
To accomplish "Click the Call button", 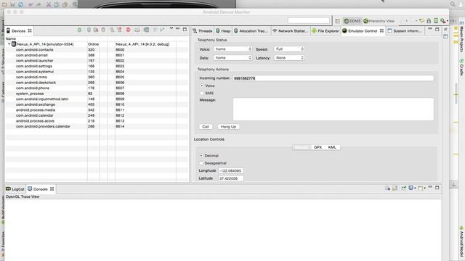I will tap(206, 127).
